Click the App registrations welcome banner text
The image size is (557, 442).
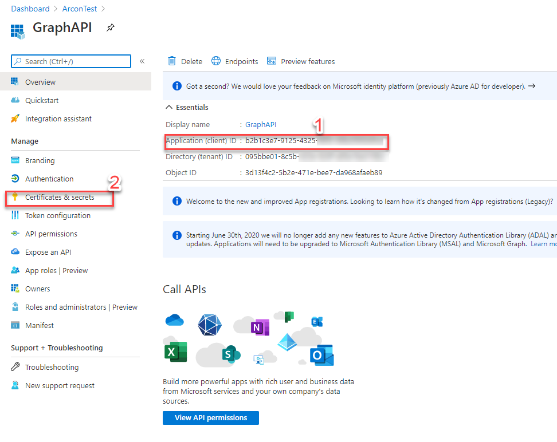click(x=370, y=202)
